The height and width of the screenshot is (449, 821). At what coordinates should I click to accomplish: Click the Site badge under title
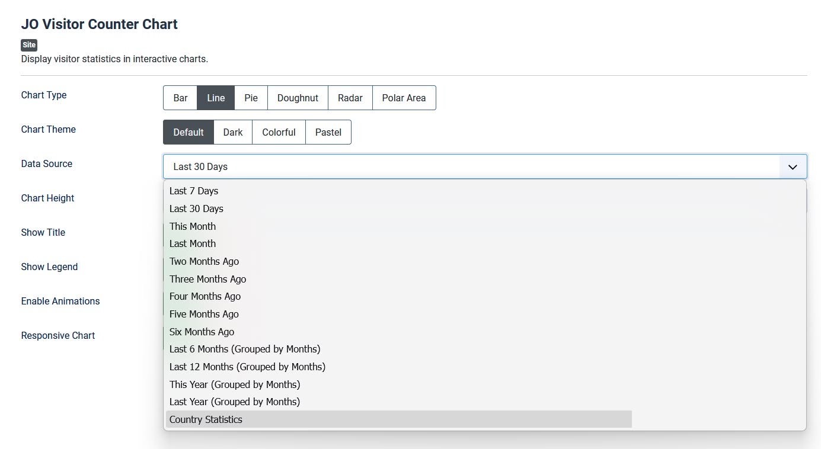pos(29,45)
